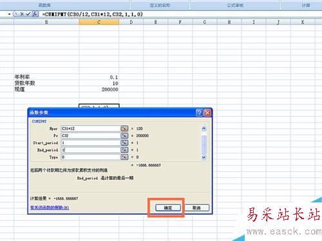The height and width of the screenshot is (241, 322).
Task: Select column I header
Action: [x=254, y=22]
